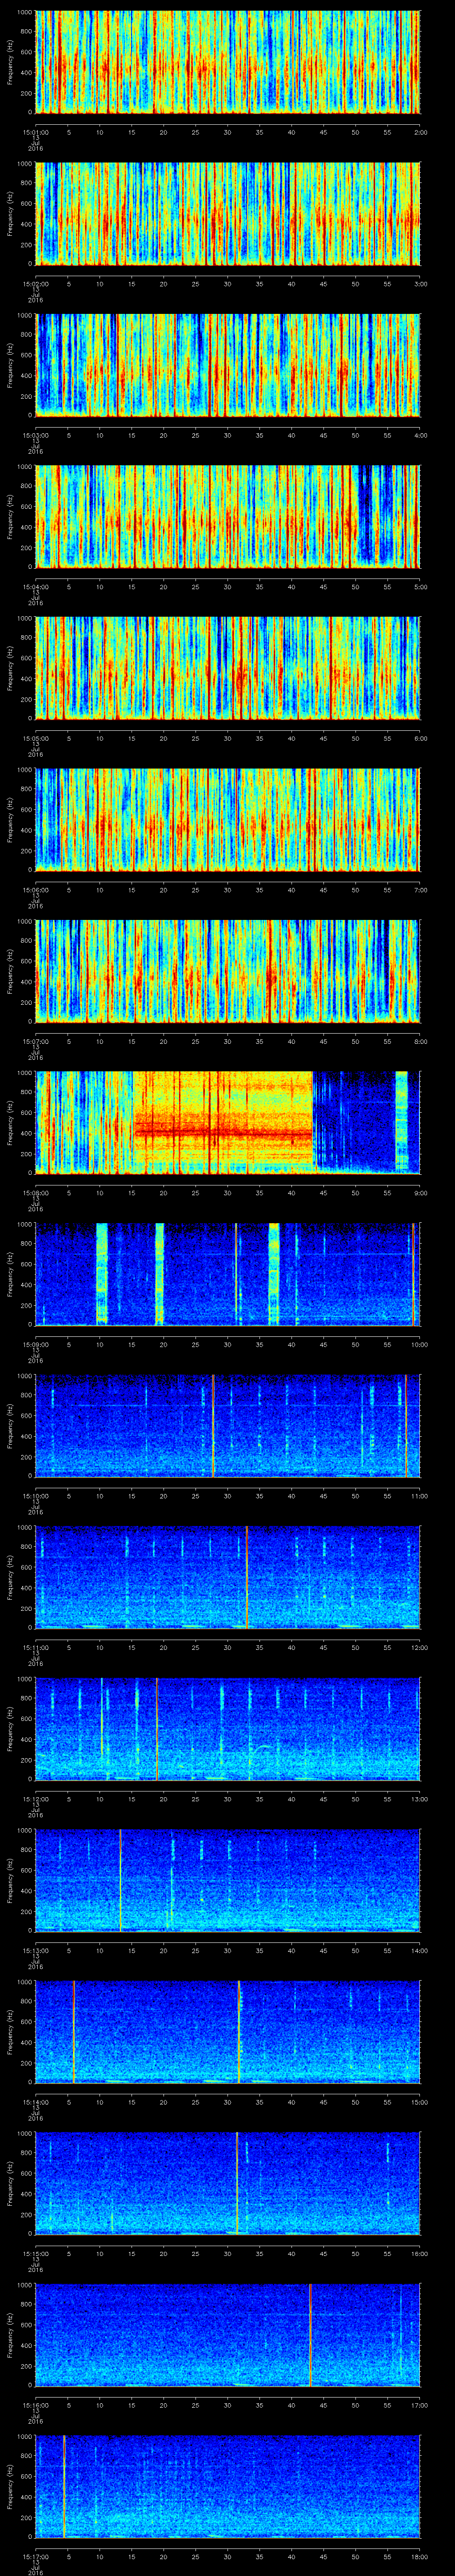Image resolution: width=455 pixels, height=2576 pixels.
Task: Select the '15:03:00' time label
Action: click(36, 434)
